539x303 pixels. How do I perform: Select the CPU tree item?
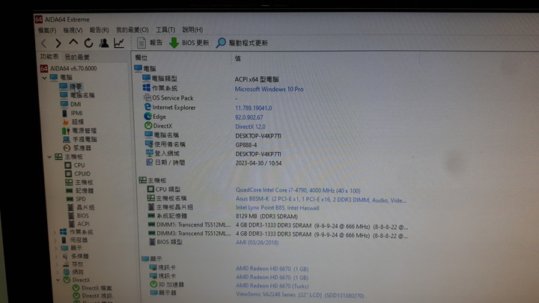tap(75, 165)
